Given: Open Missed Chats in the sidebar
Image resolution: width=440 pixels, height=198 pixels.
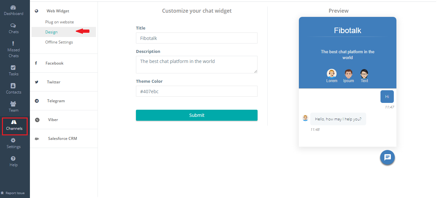Looking at the screenshot, I should coord(13,49).
